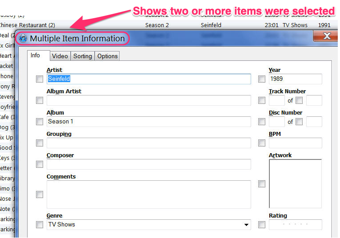Tick the Album Artist checkbox
This screenshot has height=238, width=340.
[x=40, y=100]
